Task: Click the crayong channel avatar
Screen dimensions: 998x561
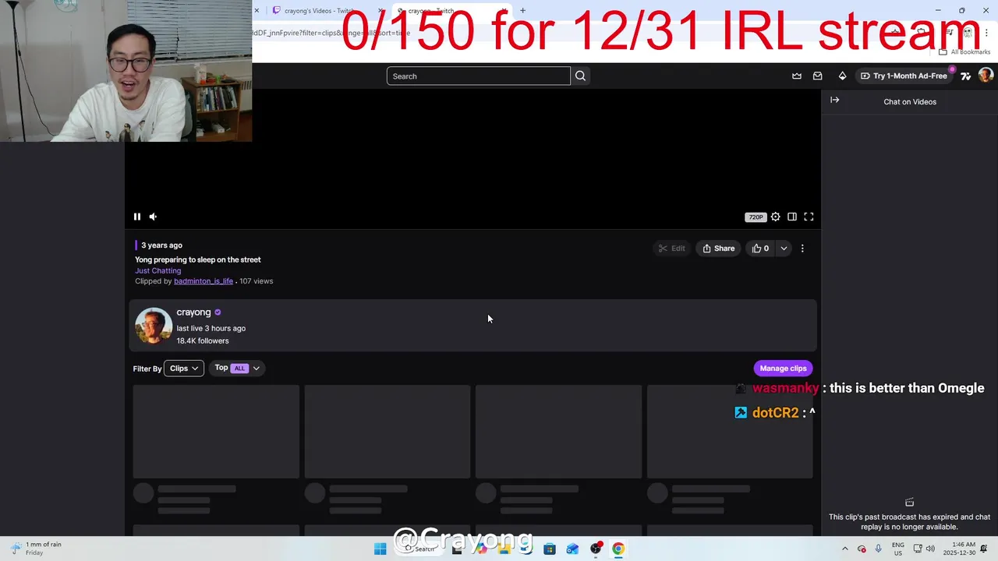Action: point(154,326)
